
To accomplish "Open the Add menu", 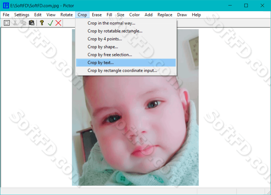I will pos(149,15).
